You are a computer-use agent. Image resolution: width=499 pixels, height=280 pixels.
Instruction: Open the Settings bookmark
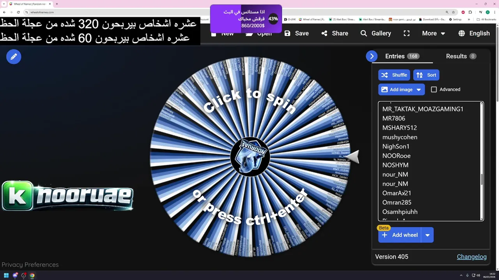point(455,19)
